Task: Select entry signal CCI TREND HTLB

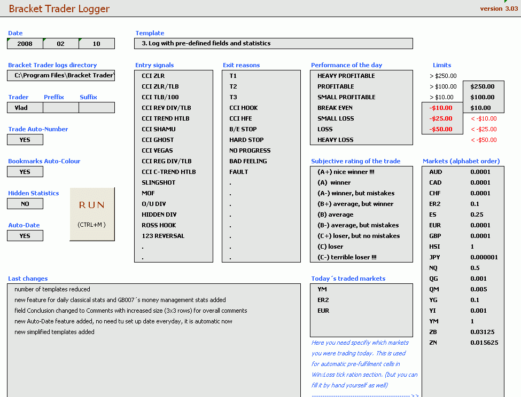Action: coord(174,118)
